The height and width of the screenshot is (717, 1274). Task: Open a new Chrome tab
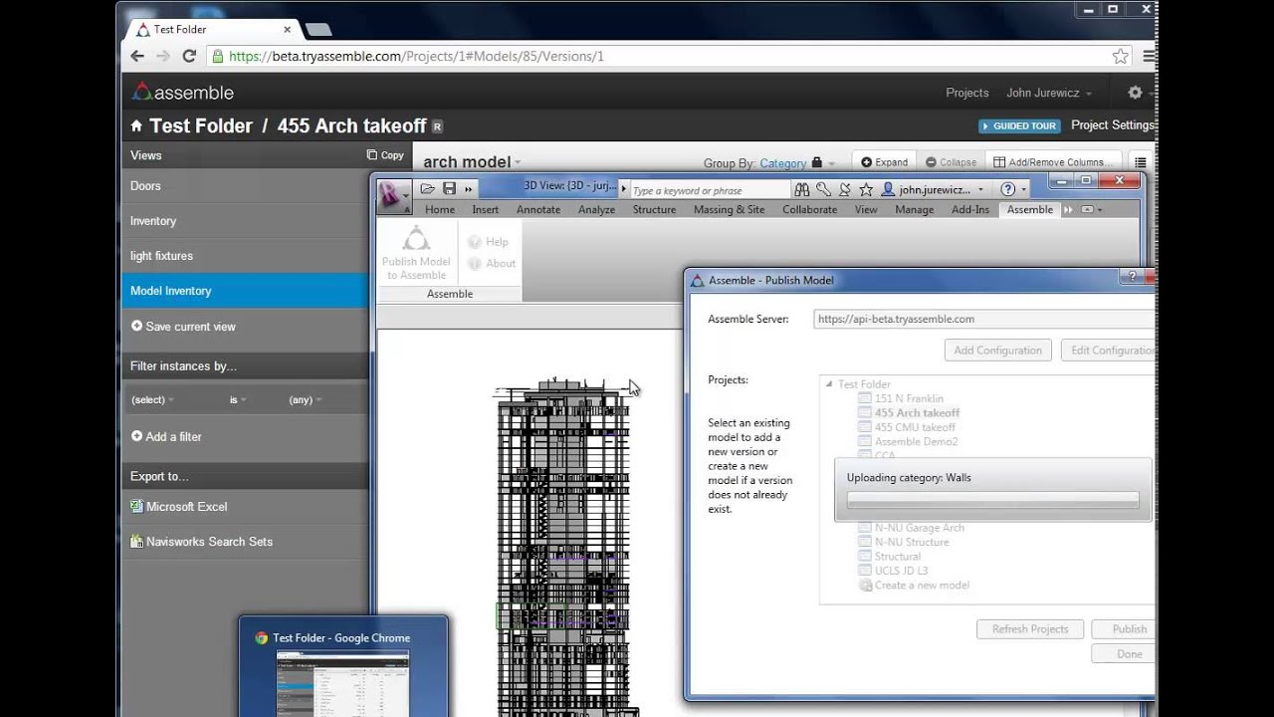[x=318, y=30]
